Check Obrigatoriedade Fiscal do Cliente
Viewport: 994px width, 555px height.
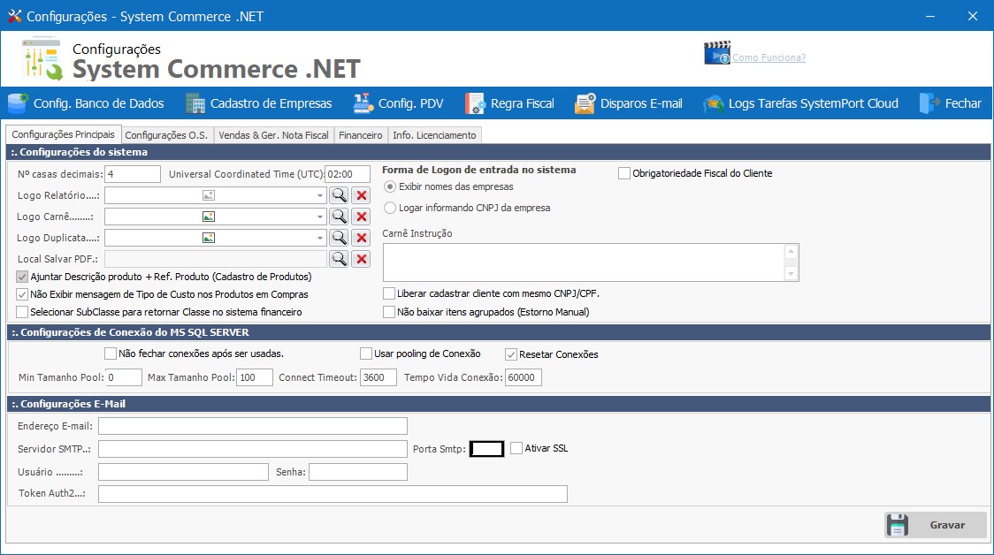click(623, 172)
